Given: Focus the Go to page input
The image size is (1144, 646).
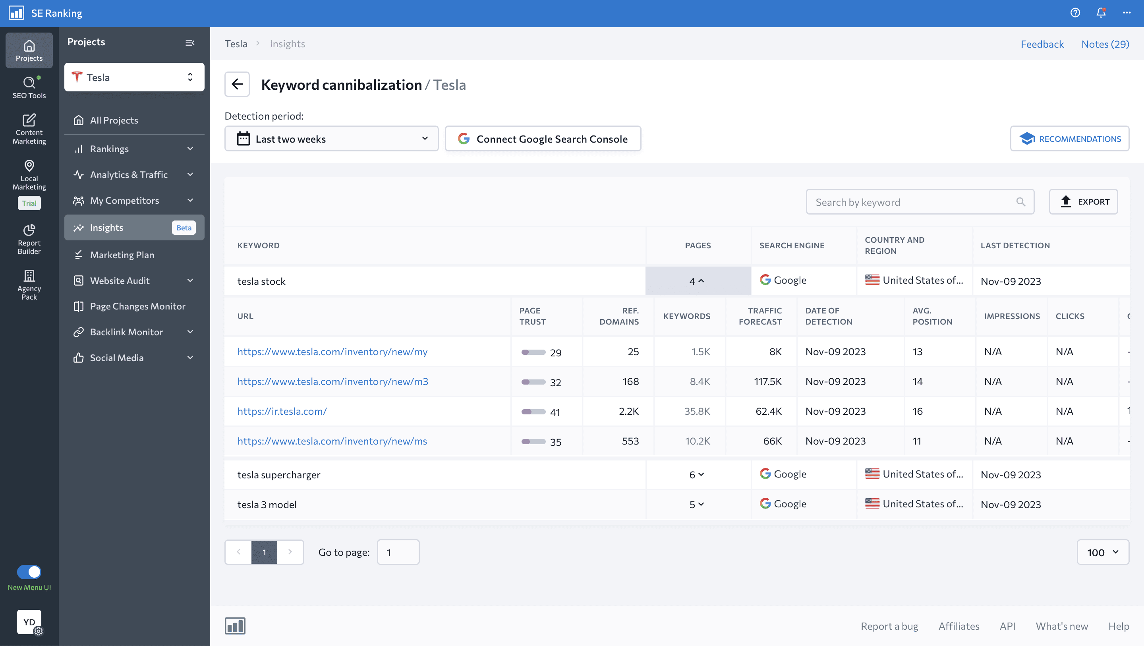Looking at the screenshot, I should [398, 552].
